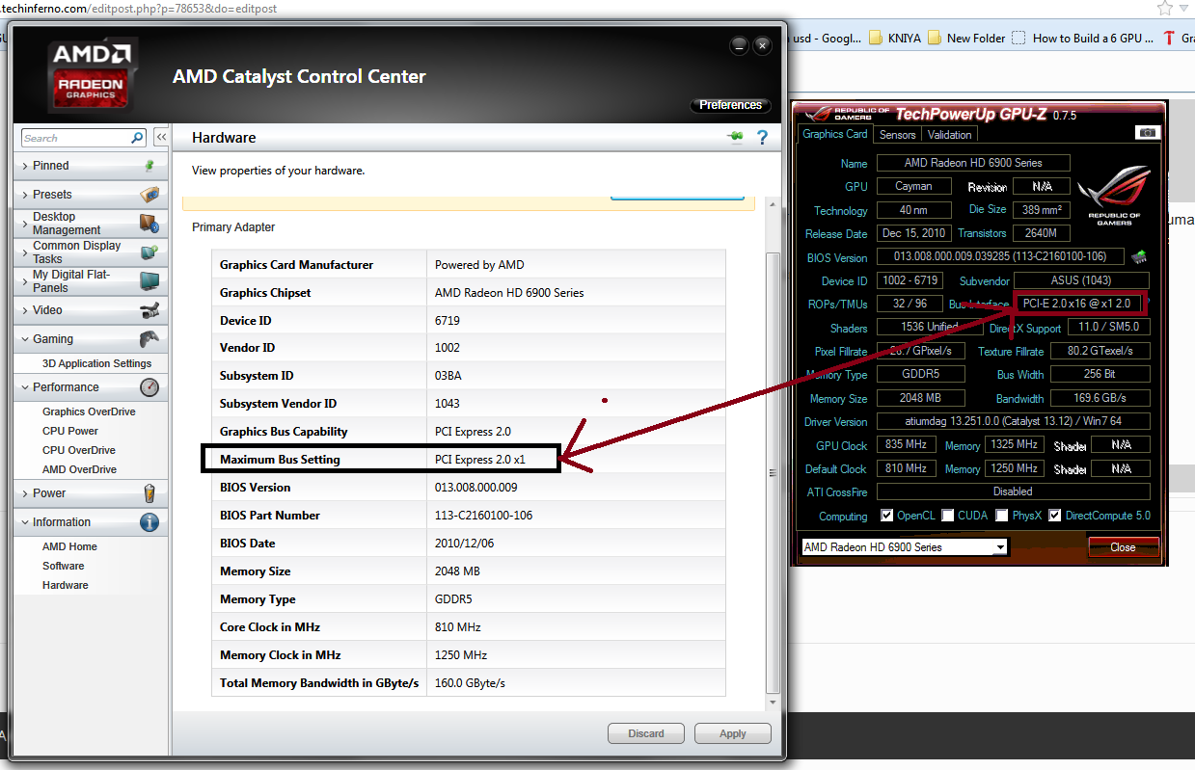Image resolution: width=1195 pixels, height=770 pixels.
Task: Click 'AMD Radeon HD 6900 Series' chipset cell
Action: pos(576,293)
